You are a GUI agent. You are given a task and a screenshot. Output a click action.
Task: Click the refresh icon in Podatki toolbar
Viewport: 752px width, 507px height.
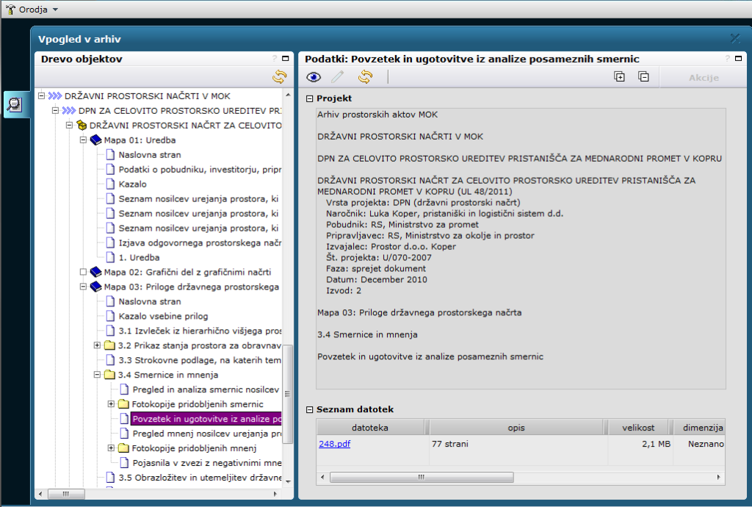click(365, 77)
